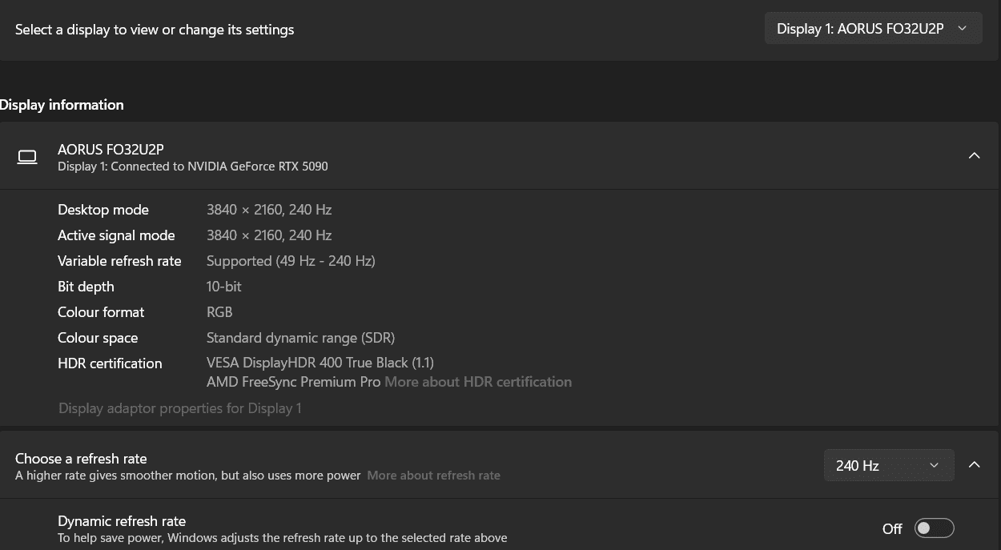This screenshot has height=550, width=1001.
Task: Click the Windows adjusts the refresh rate description
Action: (x=282, y=538)
